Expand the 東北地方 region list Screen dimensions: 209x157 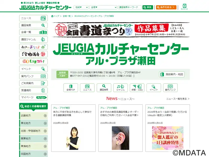point(33,123)
